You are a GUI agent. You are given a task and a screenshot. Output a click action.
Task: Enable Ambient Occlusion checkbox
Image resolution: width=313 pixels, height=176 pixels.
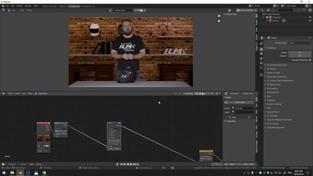pos(268,65)
